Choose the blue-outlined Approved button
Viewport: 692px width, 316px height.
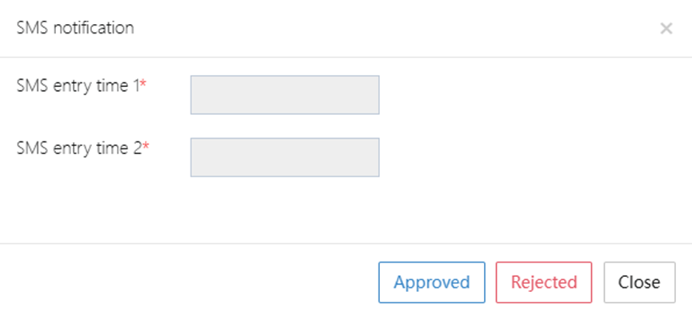pyautogui.click(x=432, y=282)
